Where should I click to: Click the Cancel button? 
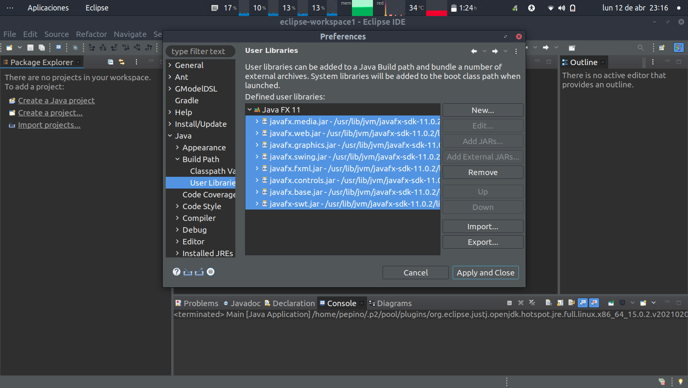[416, 273]
